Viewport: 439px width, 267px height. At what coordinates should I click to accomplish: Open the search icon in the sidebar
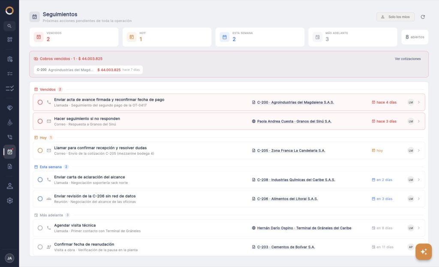pos(9,26)
